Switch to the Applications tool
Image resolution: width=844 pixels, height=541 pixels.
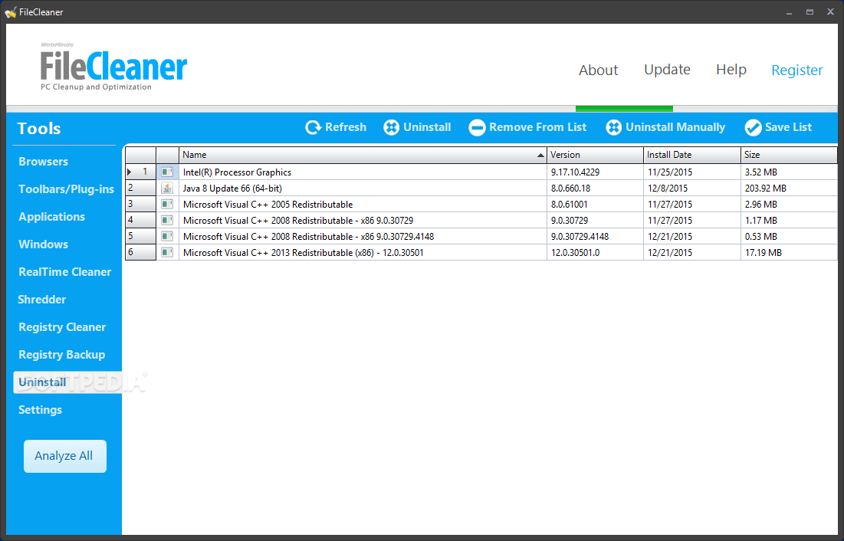coord(51,216)
